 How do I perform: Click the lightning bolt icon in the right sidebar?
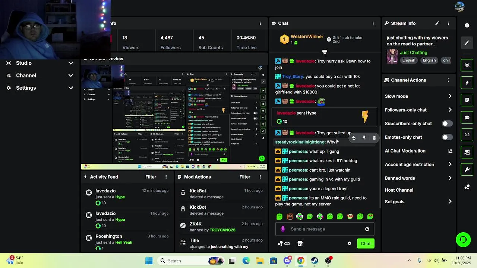tap(467, 83)
